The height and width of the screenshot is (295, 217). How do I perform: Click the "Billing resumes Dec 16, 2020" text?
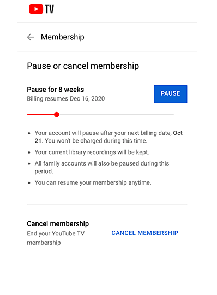click(x=66, y=98)
